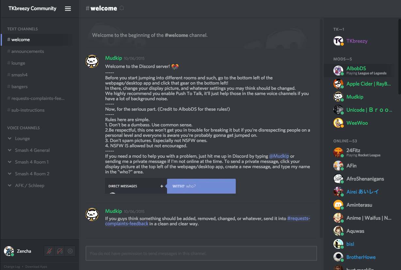Click the Download Apps link
The height and width of the screenshot is (270, 401).
(x=36, y=267)
